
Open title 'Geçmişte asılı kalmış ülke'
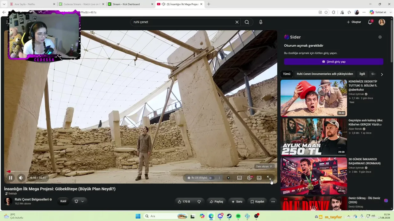(366, 122)
